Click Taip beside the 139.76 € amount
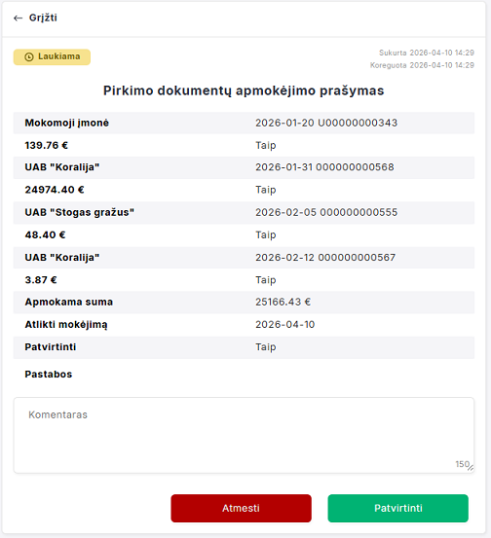The height and width of the screenshot is (538, 491). (x=266, y=146)
